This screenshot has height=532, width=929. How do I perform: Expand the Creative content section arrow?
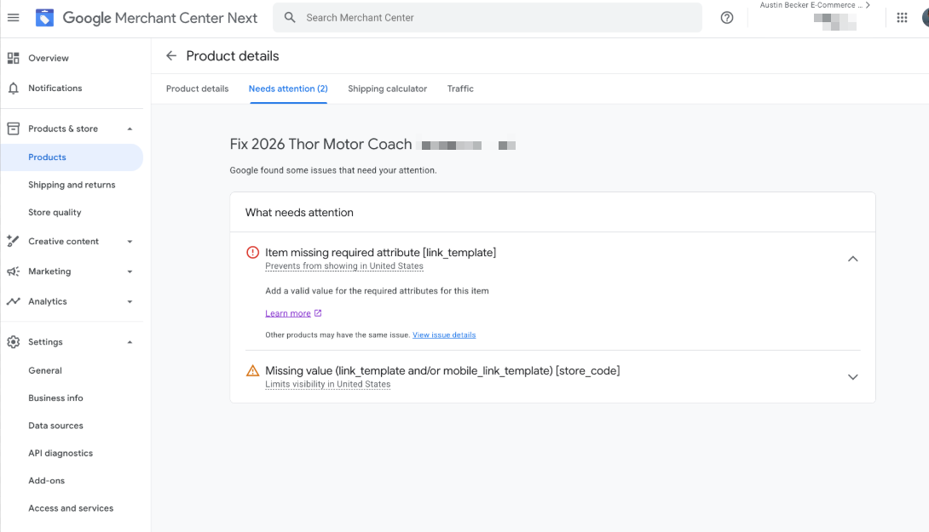click(130, 242)
